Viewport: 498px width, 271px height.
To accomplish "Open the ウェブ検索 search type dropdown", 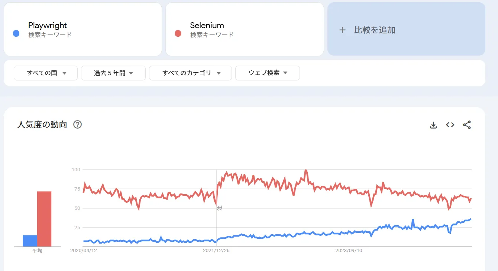I will [x=268, y=73].
